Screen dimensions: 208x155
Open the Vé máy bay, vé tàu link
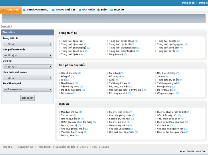(119, 125)
